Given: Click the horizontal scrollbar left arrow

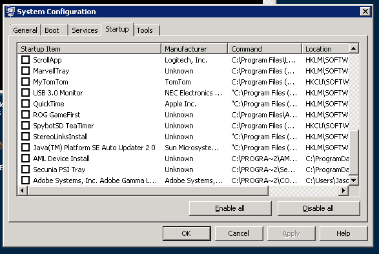Looking at the screenshot, I should 23,191.
